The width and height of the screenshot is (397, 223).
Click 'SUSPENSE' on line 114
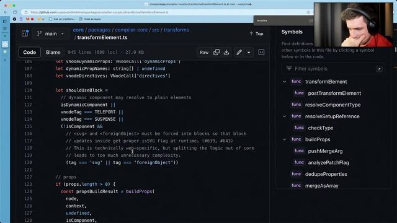(x=105, y=119)
